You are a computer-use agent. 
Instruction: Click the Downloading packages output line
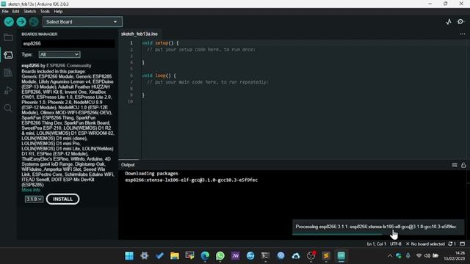pyautogui.click(x=152, y=174)
